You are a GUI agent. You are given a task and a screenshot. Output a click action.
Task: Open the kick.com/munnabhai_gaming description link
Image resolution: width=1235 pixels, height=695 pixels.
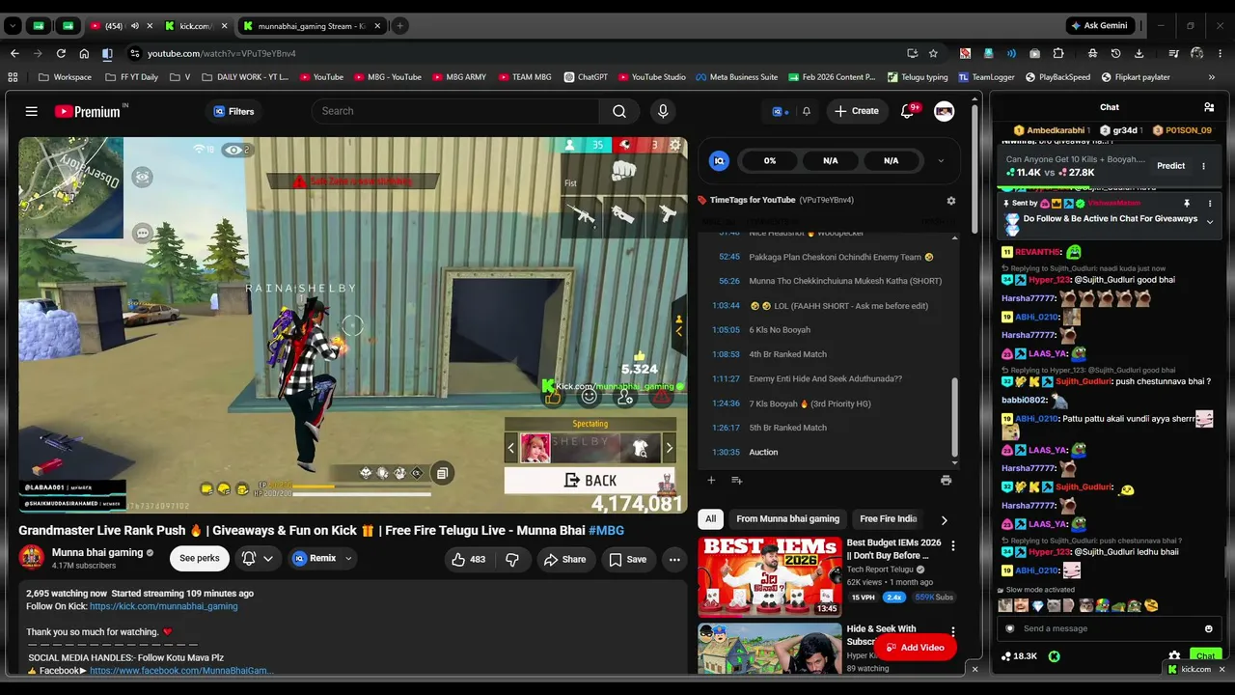pos(163,606)
